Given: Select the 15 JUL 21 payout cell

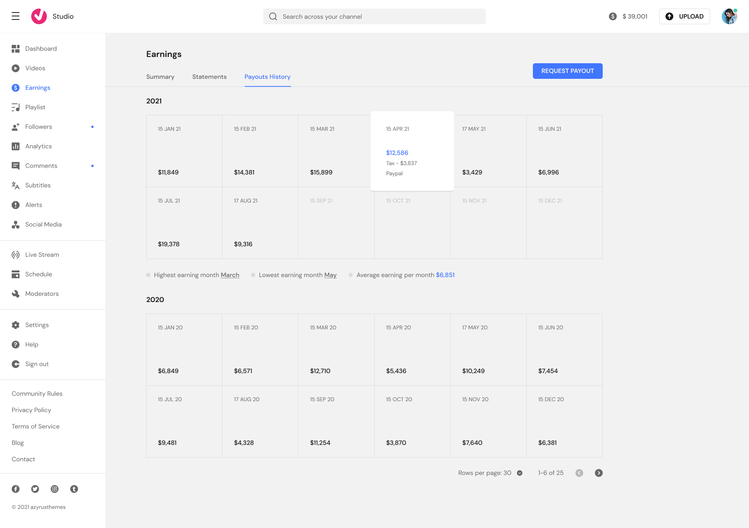Looking at the screenshot, I should 184,223.
